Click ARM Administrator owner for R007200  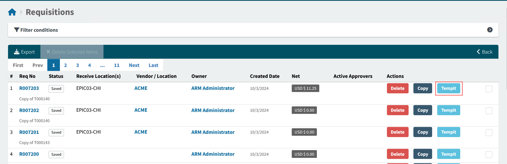coord(213,154)
